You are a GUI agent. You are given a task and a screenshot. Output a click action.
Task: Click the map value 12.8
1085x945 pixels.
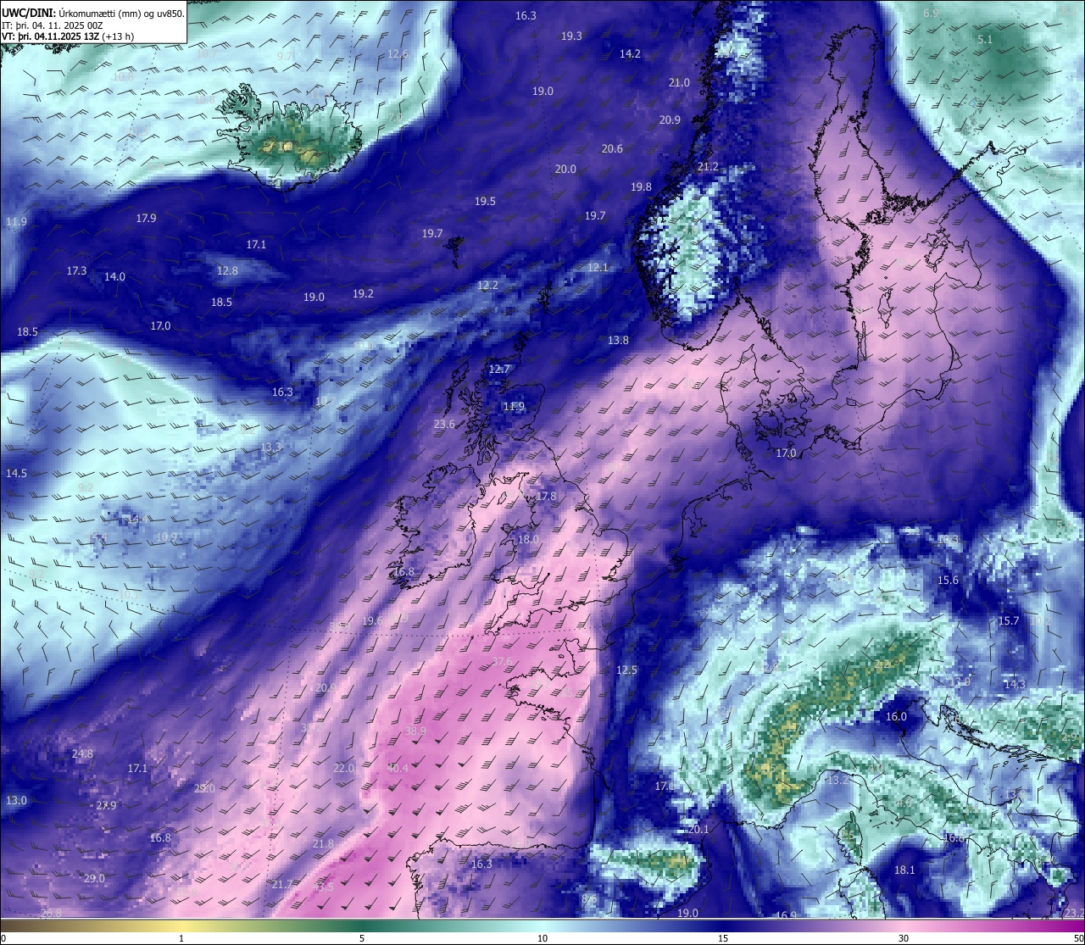click(227, 270)
